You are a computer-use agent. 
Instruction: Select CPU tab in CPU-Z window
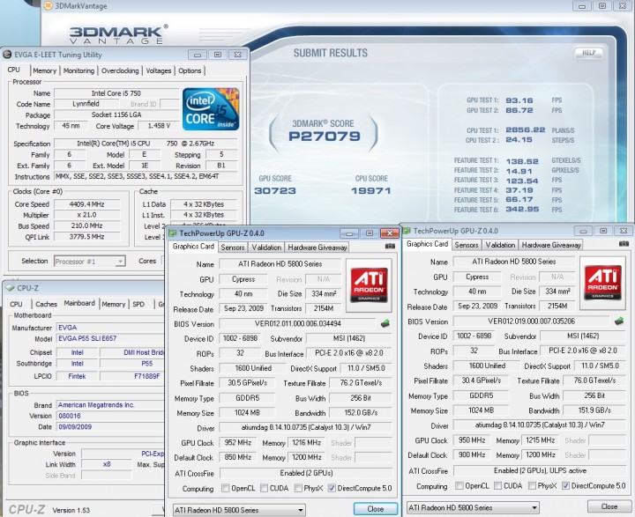click(16, 304)
